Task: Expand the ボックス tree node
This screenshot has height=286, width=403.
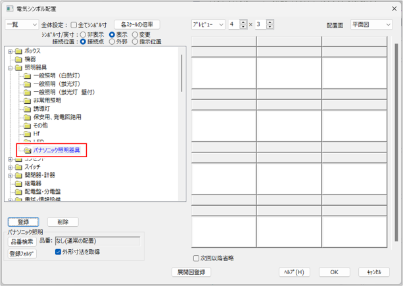Action: point(10,51)
